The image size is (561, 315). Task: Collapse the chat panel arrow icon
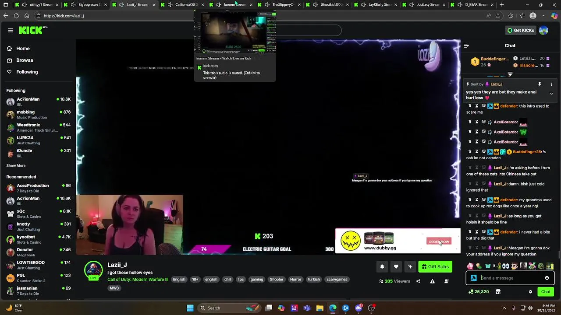466,45
